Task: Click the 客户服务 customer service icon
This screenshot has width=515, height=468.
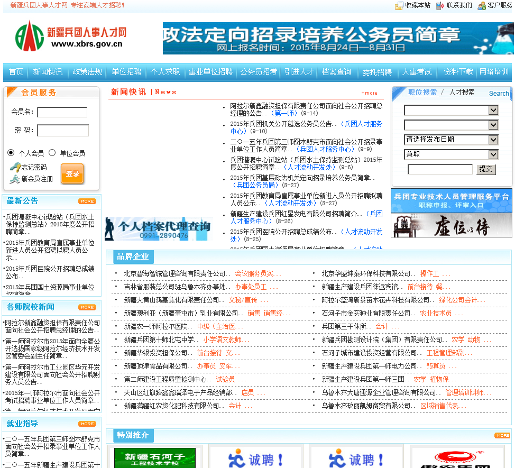Action: [x=482, y=6]
